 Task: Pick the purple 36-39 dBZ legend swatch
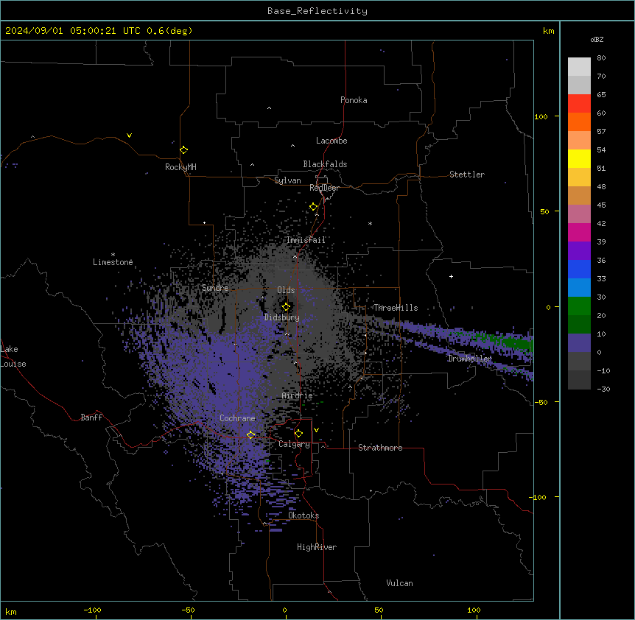(579, 251)
